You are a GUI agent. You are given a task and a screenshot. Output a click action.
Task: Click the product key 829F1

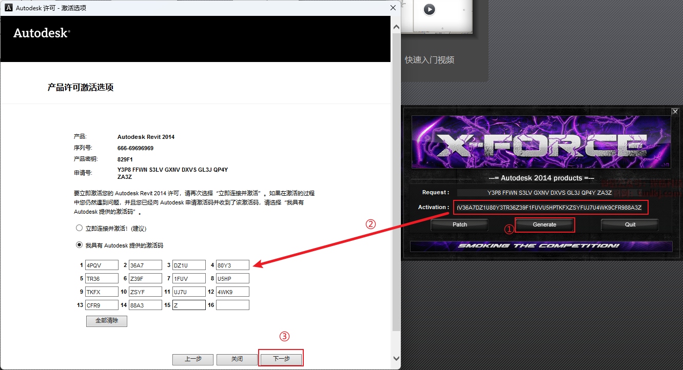[x=125, y=159]
